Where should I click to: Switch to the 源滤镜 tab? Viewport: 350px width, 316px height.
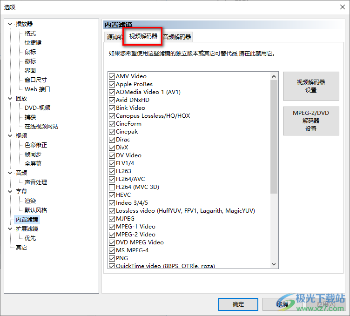pos(114,37)
